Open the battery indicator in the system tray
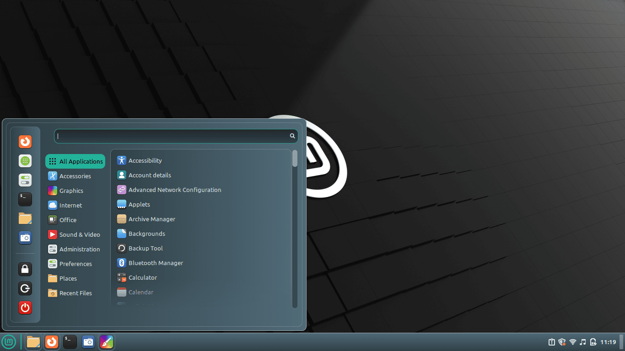This screenshot has height=351, width=625. (593, 342)
